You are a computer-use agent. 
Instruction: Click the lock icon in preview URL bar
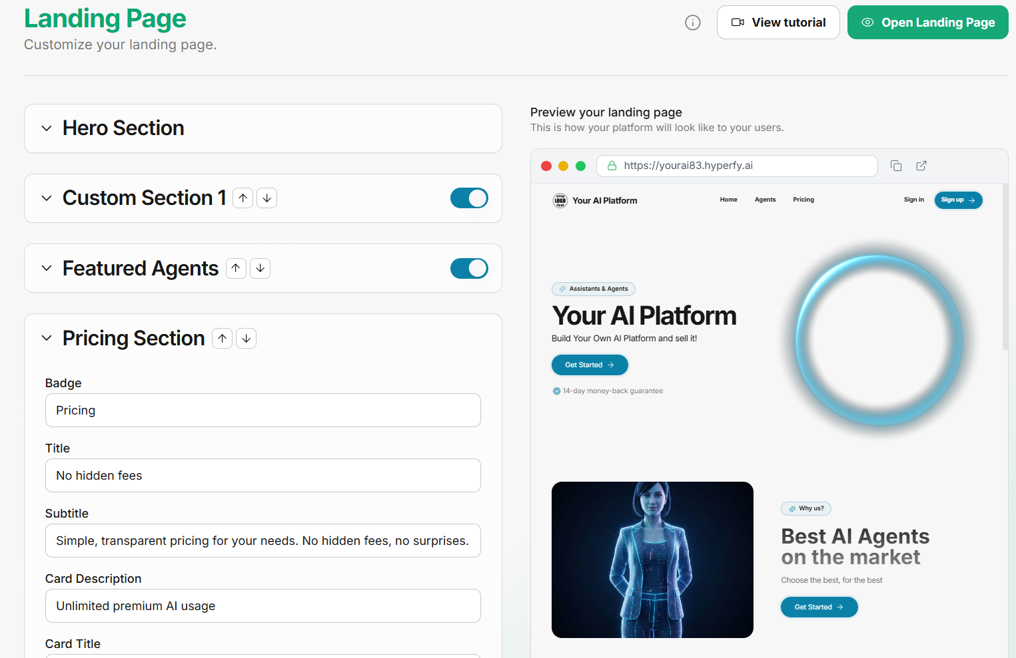point(612,166)
